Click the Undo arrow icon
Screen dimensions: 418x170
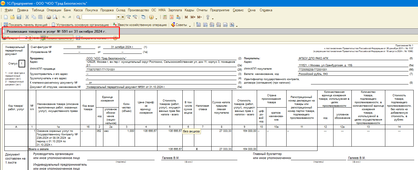(63, 17)
